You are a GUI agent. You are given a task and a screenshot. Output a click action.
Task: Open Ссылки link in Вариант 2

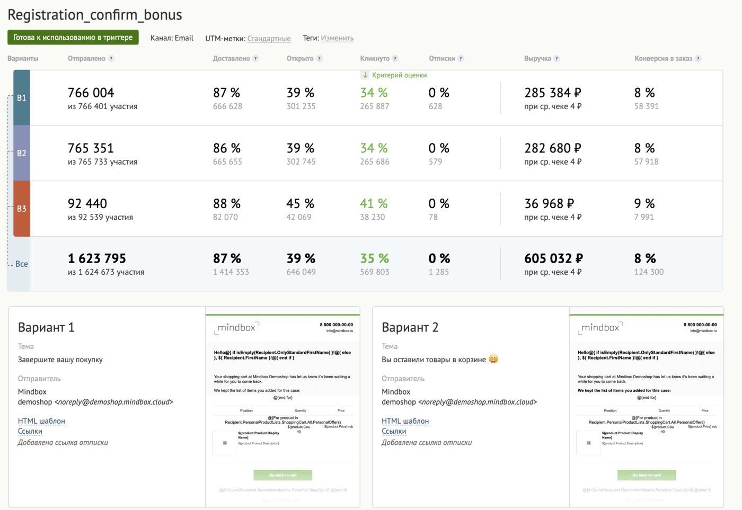(394, 431)
